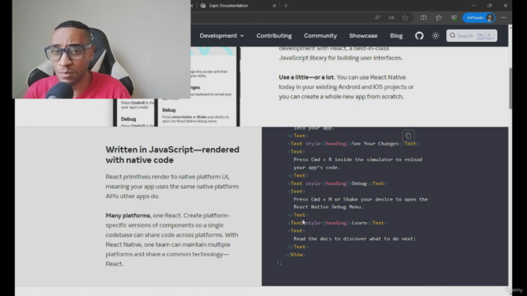This screenshot has width=527, height=296.
Task: Click the 'Written in JavaScript—rendered with native code' heading
Action: click(172, 155)
